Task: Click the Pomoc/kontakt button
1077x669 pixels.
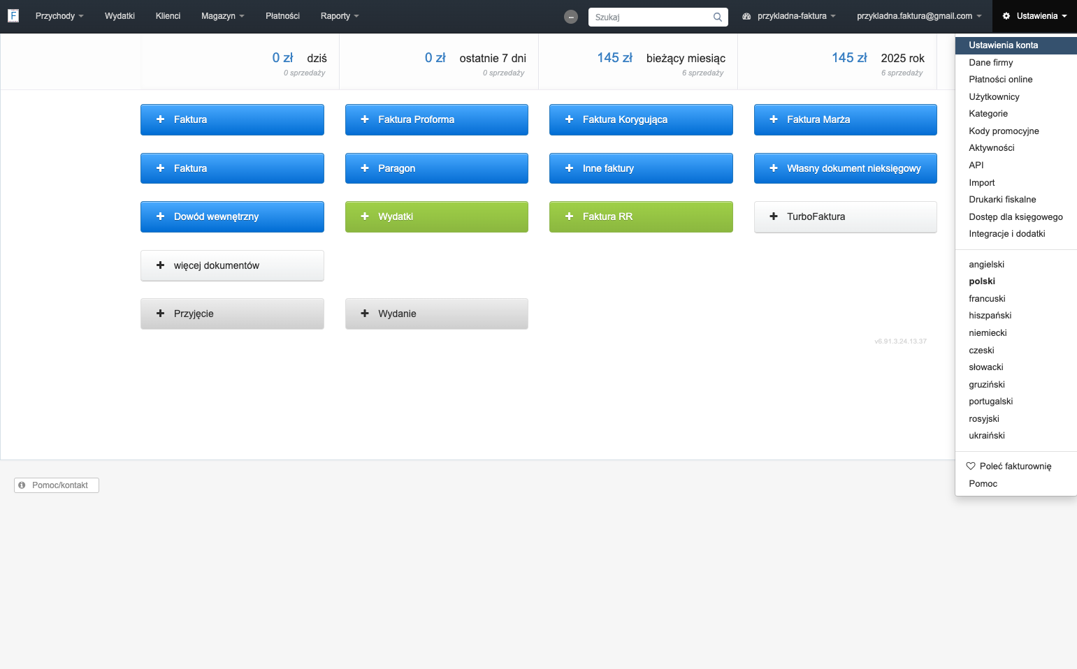Action: 57,485
